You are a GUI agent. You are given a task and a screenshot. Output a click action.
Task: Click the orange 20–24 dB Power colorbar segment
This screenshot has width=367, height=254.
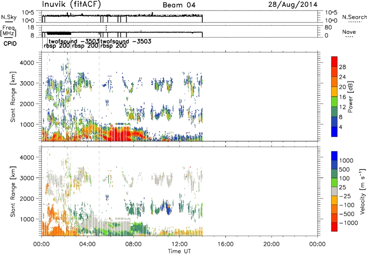pyautogui.click(x=334, y=82)
